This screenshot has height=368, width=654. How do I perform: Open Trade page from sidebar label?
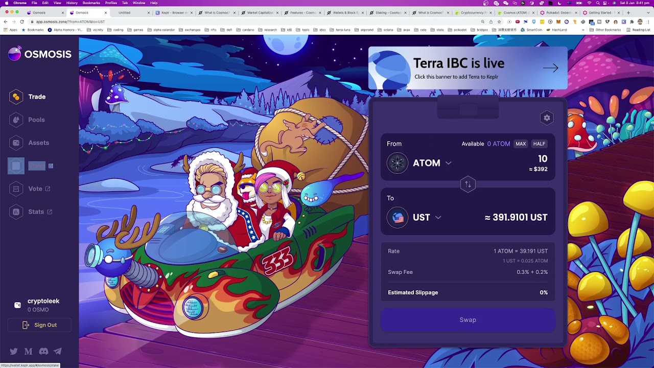coord(37,97)
